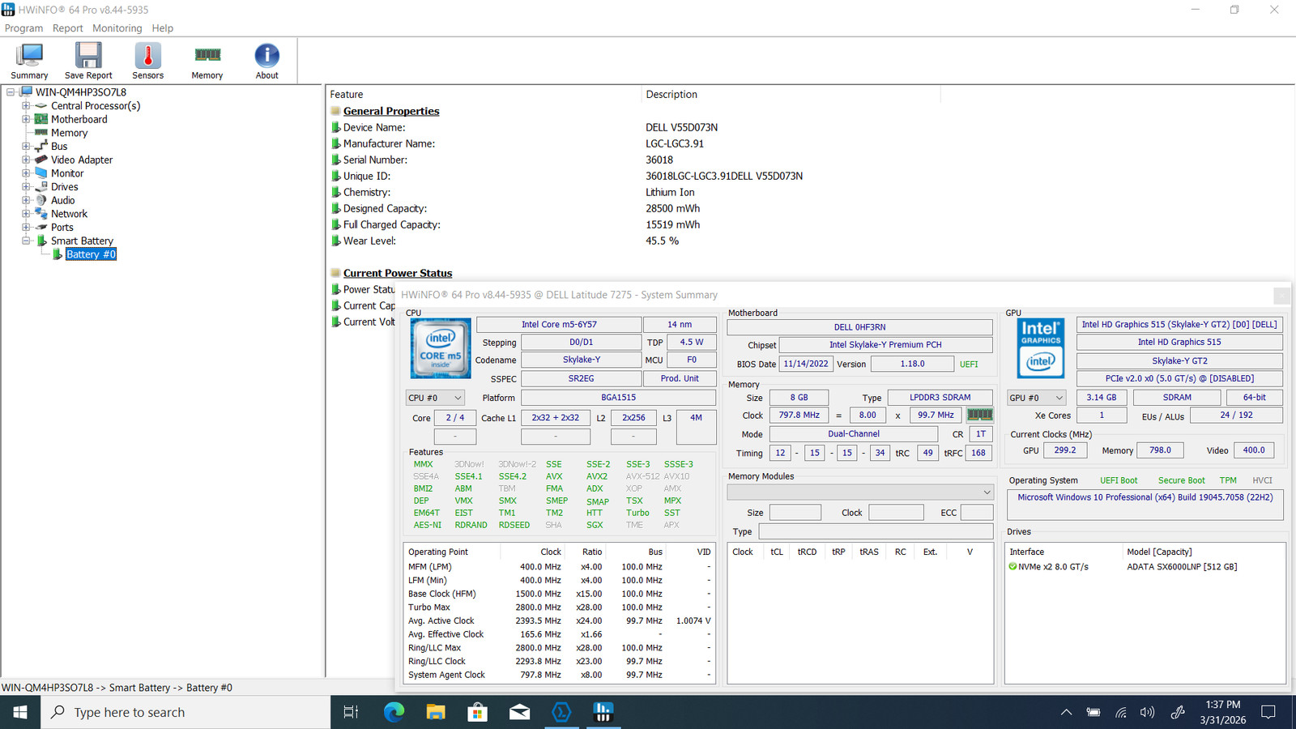Click the 28500 mWh designed capacity value
The width and height of the screenshot is (1296, 729).
(672, 208)
